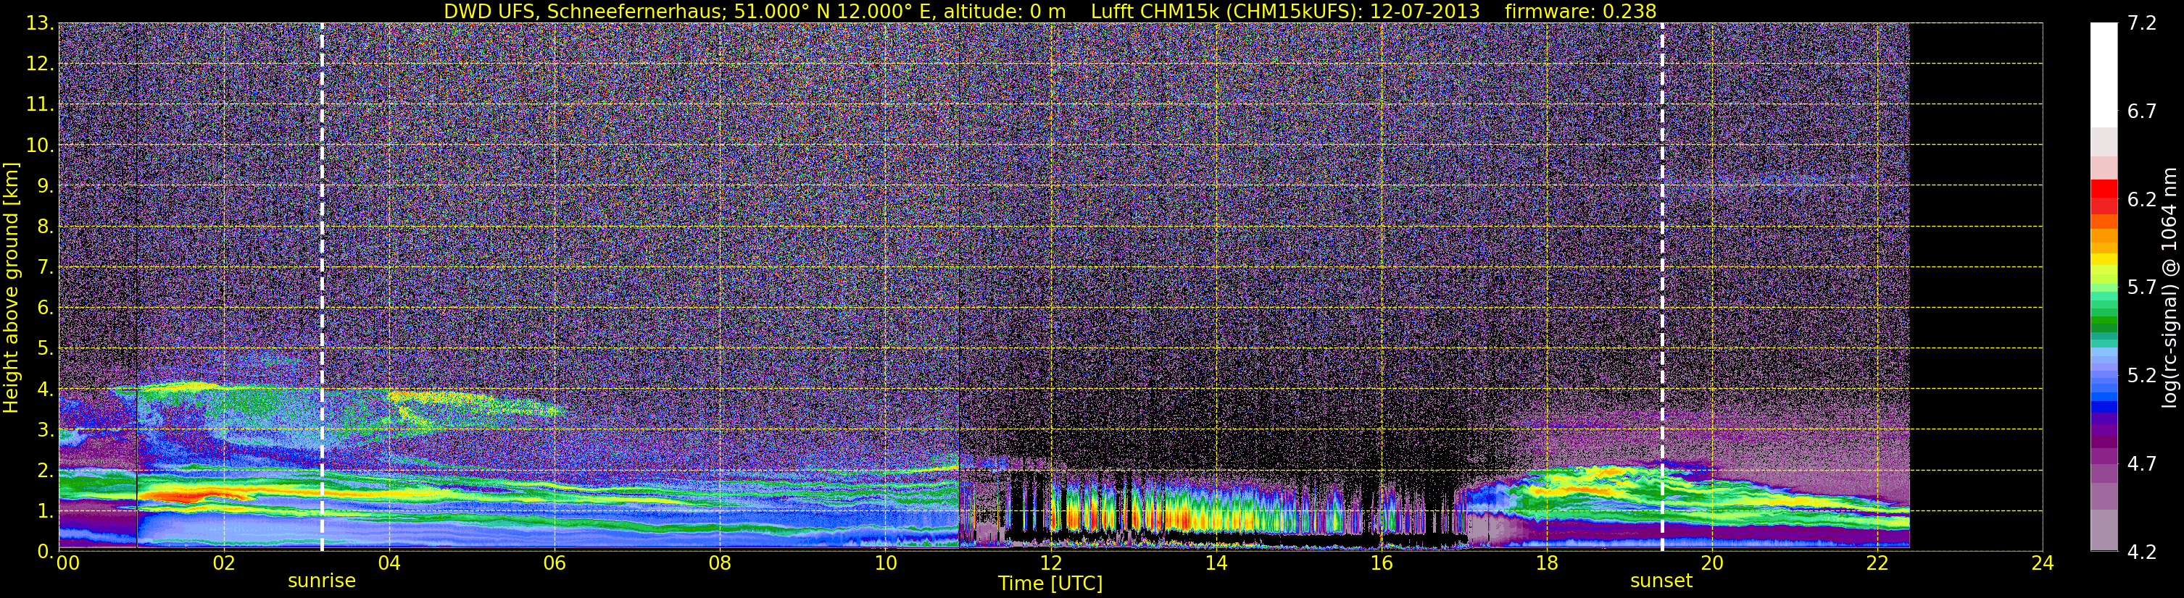The width and height of the screenshot is (2184, 598).
Task: Click the '1.' height axis tick label
Action: click(x=45, y=512)
